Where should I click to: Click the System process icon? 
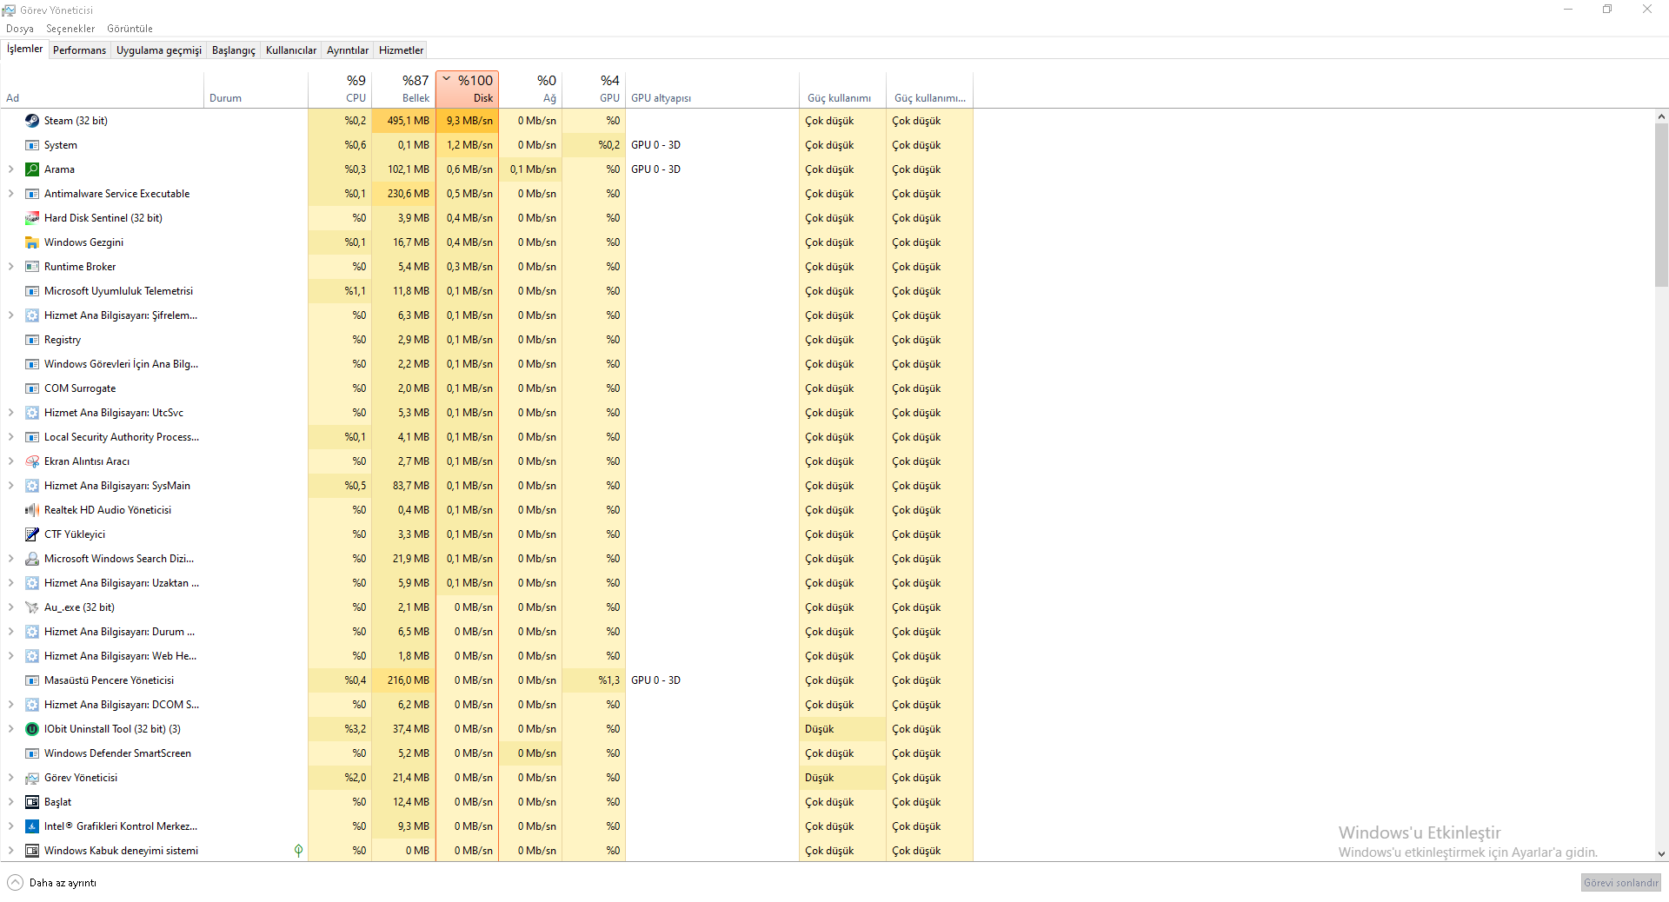(32, 145)
